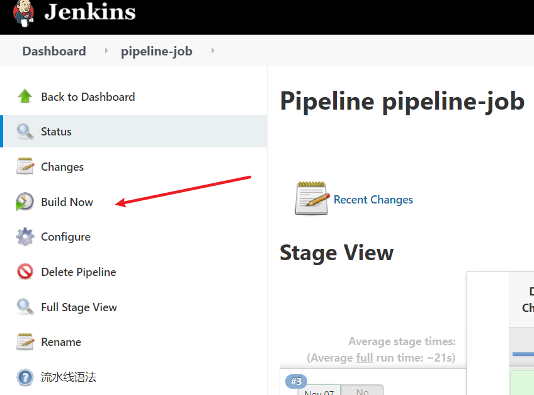
Task: Click the blue question mark help icon
Action: coord(25,377)
